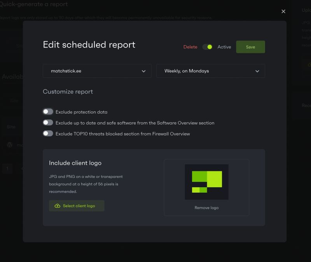The image size is (311, 262).
Task: Click the Select client logo button
Action: [x=77, y=206]
